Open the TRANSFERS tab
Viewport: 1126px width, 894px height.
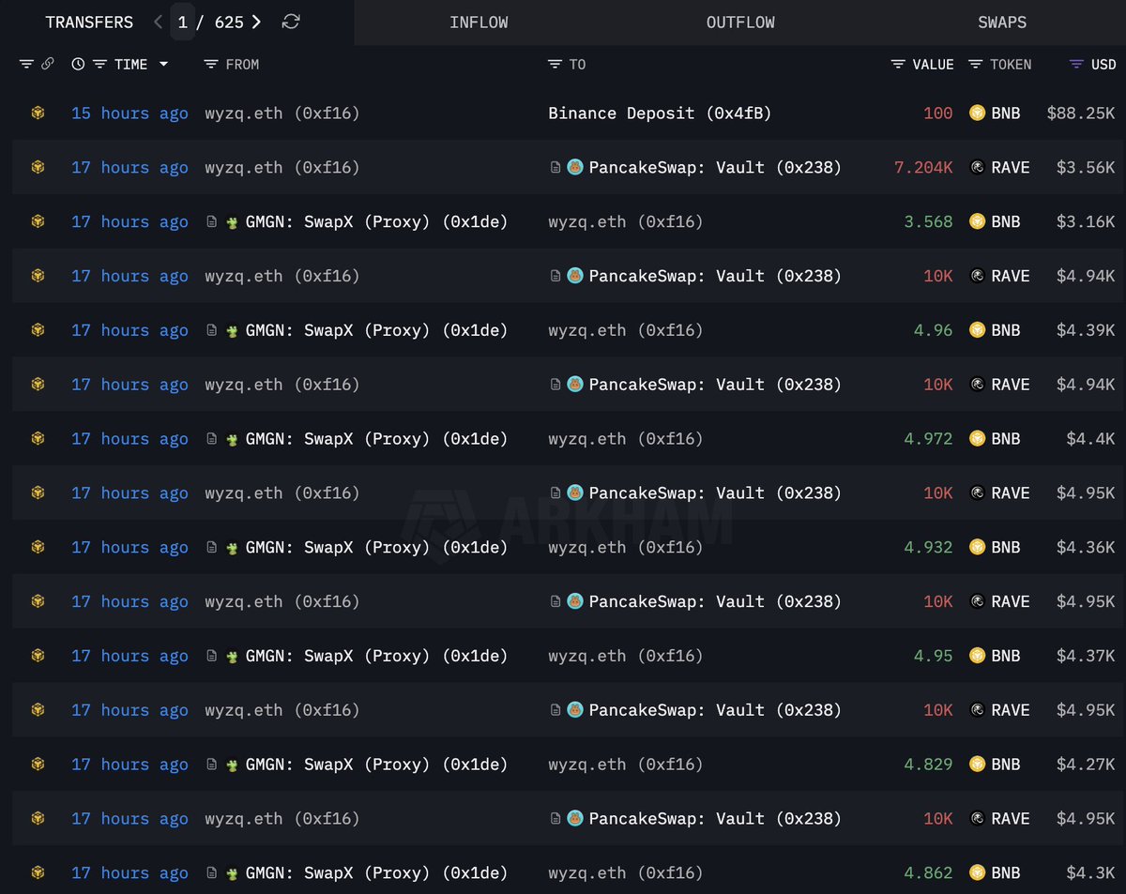pos(89,22)
